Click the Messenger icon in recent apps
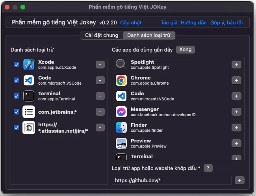The height and width of the screenshot is (196, 256). click(x=121, y=112)
